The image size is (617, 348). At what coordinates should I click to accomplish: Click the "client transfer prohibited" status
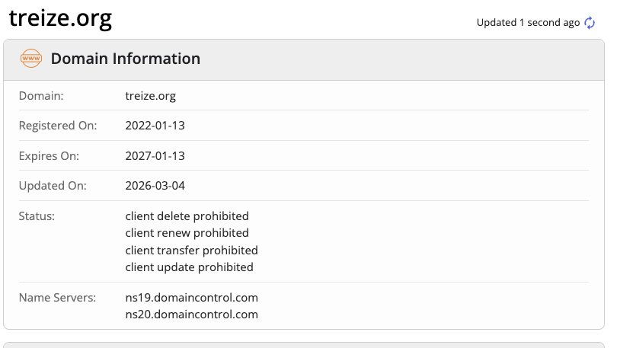tap(191, 250)
